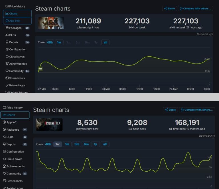Click the upper Achievements trophy icon

click(7, 64)
